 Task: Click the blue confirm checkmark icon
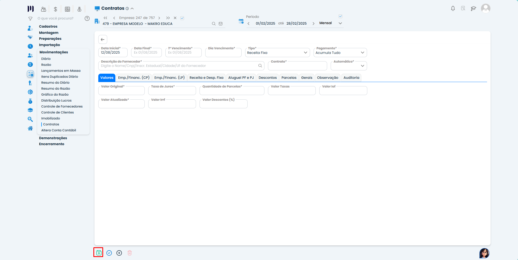pos(109,253)
